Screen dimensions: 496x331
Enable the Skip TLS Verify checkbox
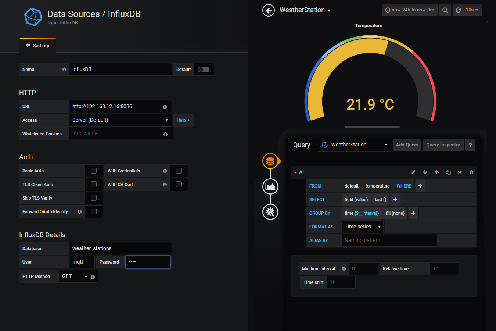click(94, 198)
